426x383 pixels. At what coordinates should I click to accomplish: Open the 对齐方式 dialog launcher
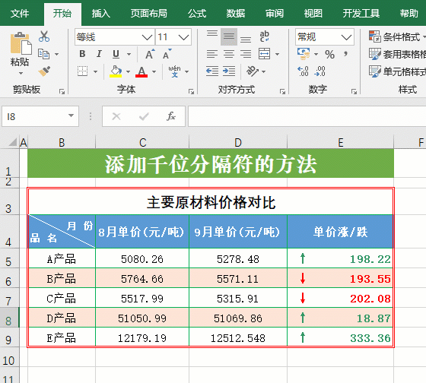point(282,92)
